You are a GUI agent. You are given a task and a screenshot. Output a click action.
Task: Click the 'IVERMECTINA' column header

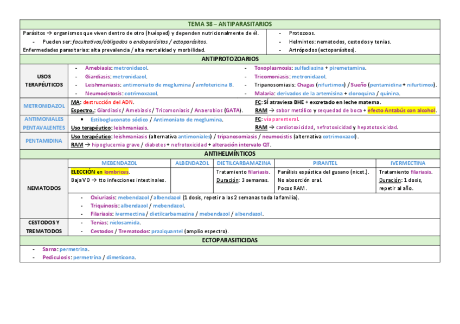[408, 163]
